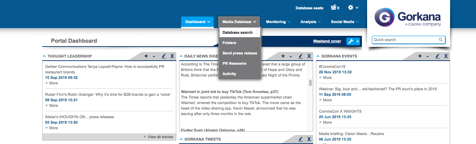
Task: Collapse the Media Database menu
Action: 239,22
